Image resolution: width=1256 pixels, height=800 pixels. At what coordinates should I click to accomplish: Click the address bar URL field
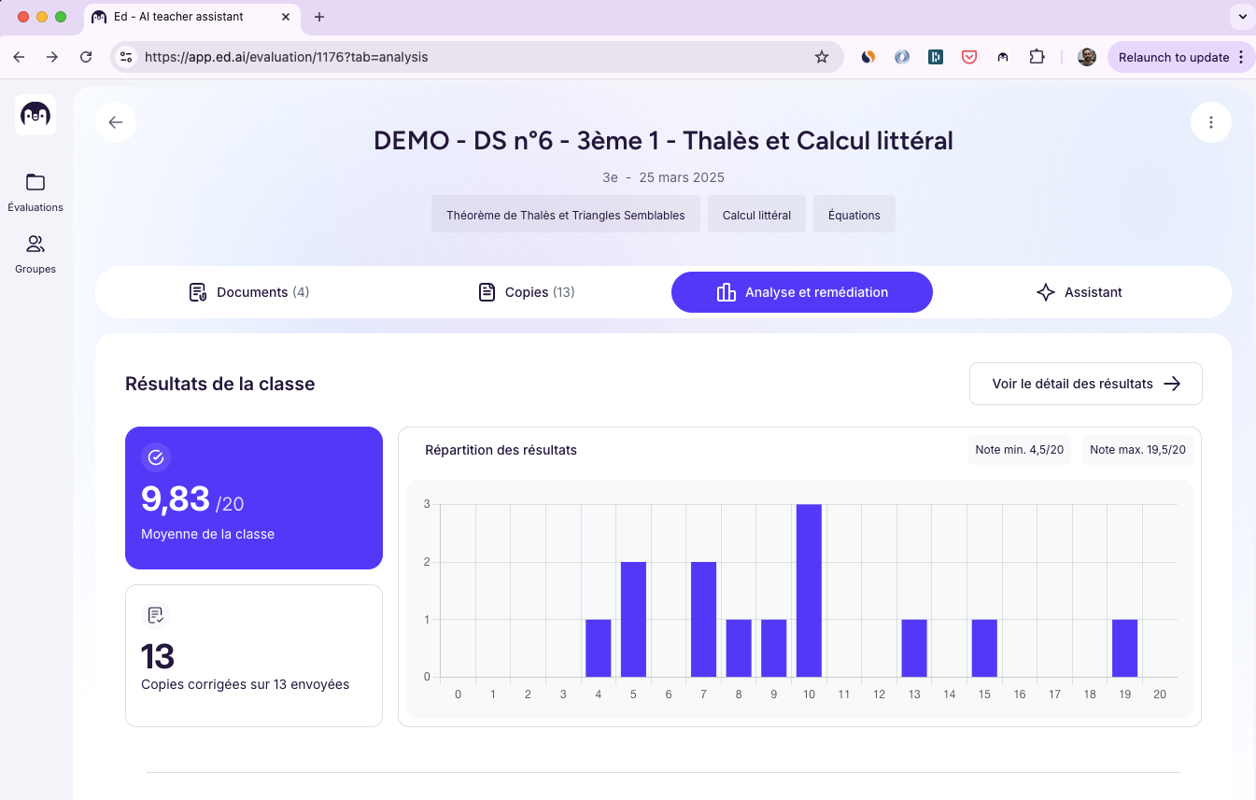476,57
